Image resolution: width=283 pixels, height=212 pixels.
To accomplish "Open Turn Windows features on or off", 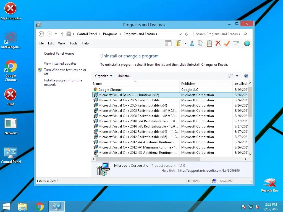I will (x=65, y=72).
